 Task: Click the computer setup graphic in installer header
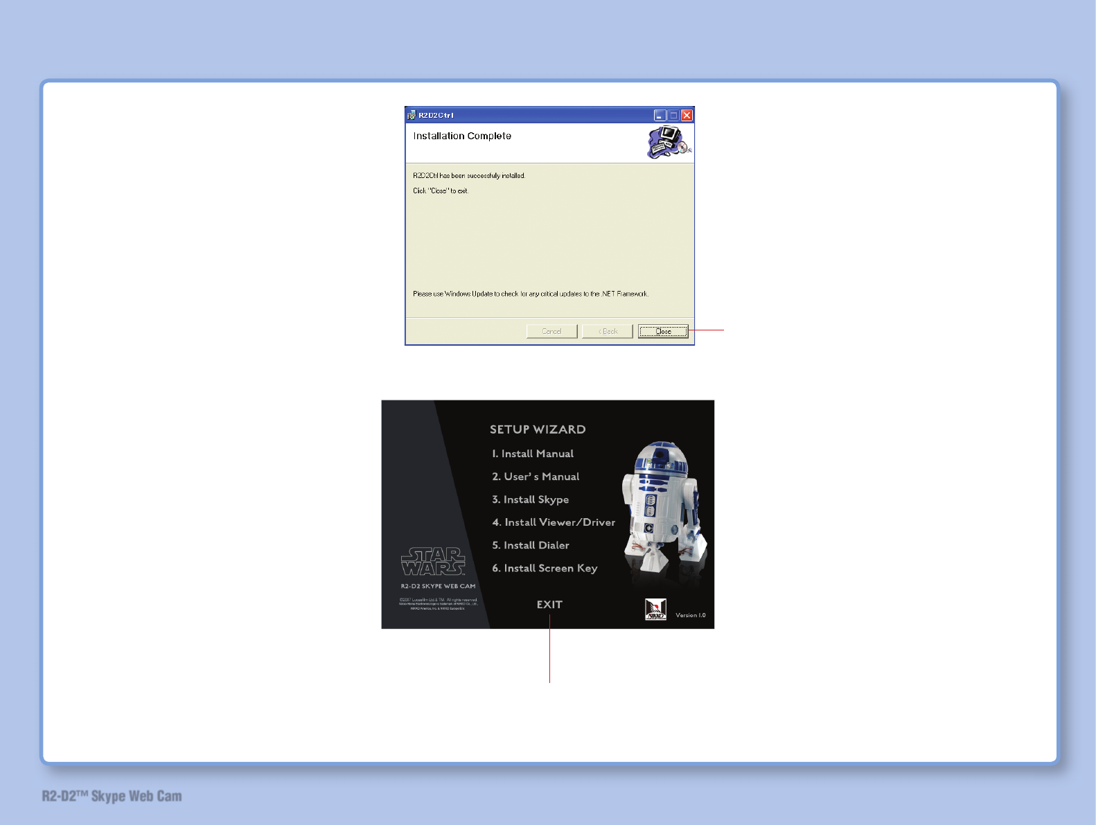(x=669, y=143)
